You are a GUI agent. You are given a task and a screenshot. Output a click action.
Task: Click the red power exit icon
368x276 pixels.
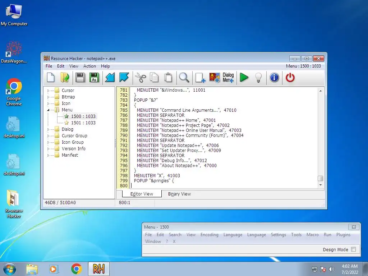tap(290, 78)
